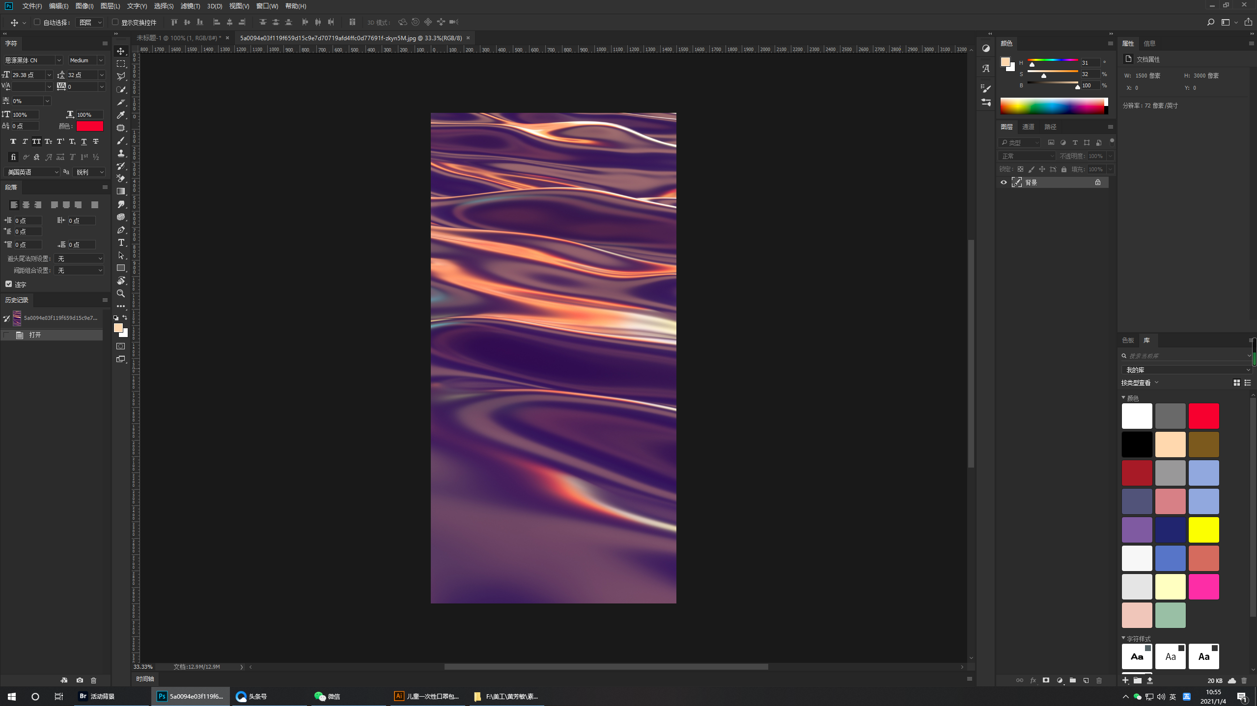Toggle Faux Bold in Character panel
This screenshot has width=1257, height=706.
[x=13, y=142]
